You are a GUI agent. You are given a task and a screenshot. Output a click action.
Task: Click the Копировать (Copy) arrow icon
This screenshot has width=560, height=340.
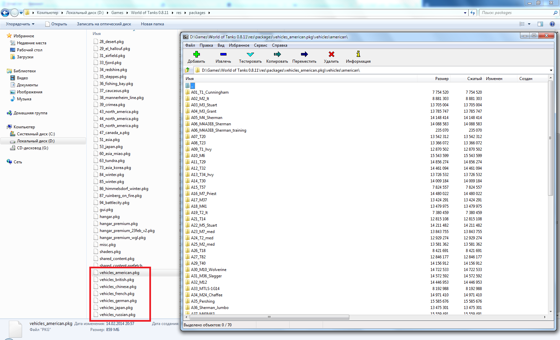277,54
